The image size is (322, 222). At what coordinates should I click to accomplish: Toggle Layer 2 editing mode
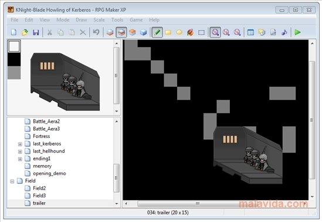pos(121,32)
